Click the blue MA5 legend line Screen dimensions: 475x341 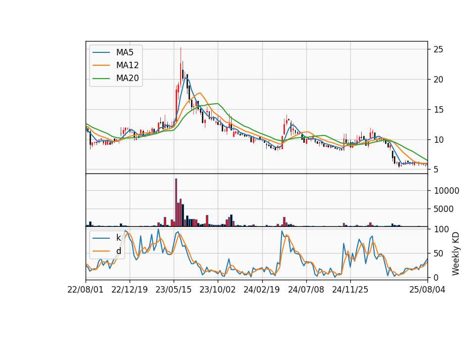(101, 52)
